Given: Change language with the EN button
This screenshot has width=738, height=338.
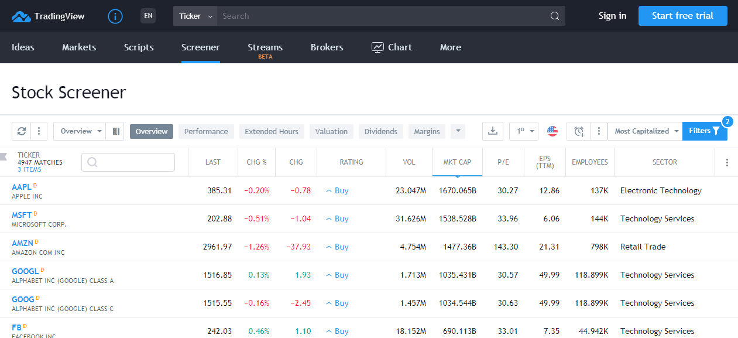Looking at the screenshot, I should 148,16.
